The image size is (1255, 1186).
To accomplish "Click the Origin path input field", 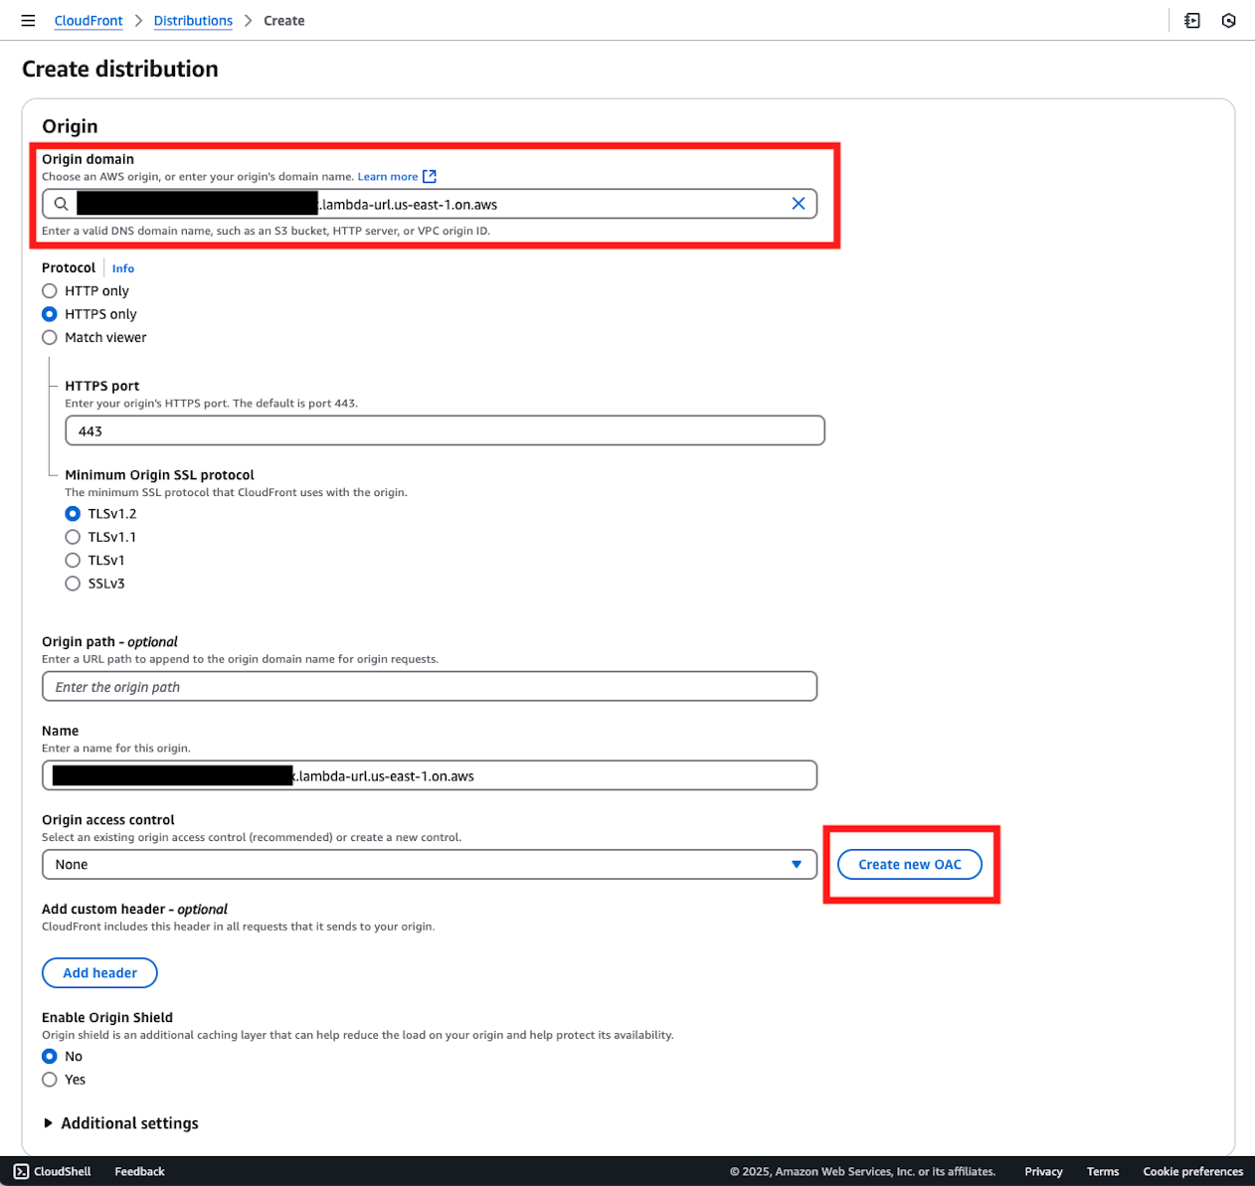I will tap(430, 687).
